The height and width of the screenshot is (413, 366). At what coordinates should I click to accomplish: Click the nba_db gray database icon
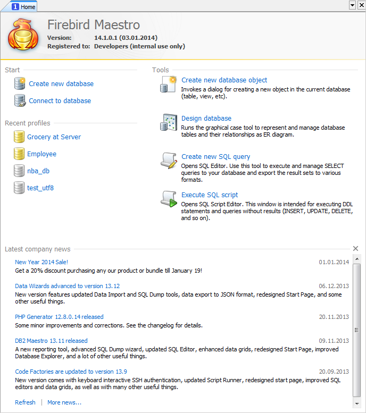[x=19, y=171]
